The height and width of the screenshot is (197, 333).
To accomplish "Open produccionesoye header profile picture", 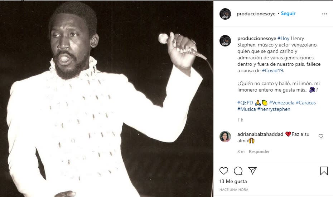I will (x=225, y=14).
